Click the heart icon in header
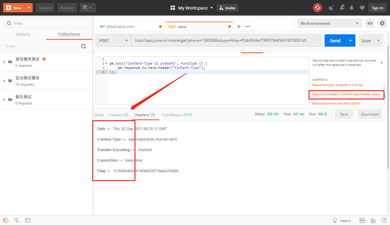 click(362, 8)
